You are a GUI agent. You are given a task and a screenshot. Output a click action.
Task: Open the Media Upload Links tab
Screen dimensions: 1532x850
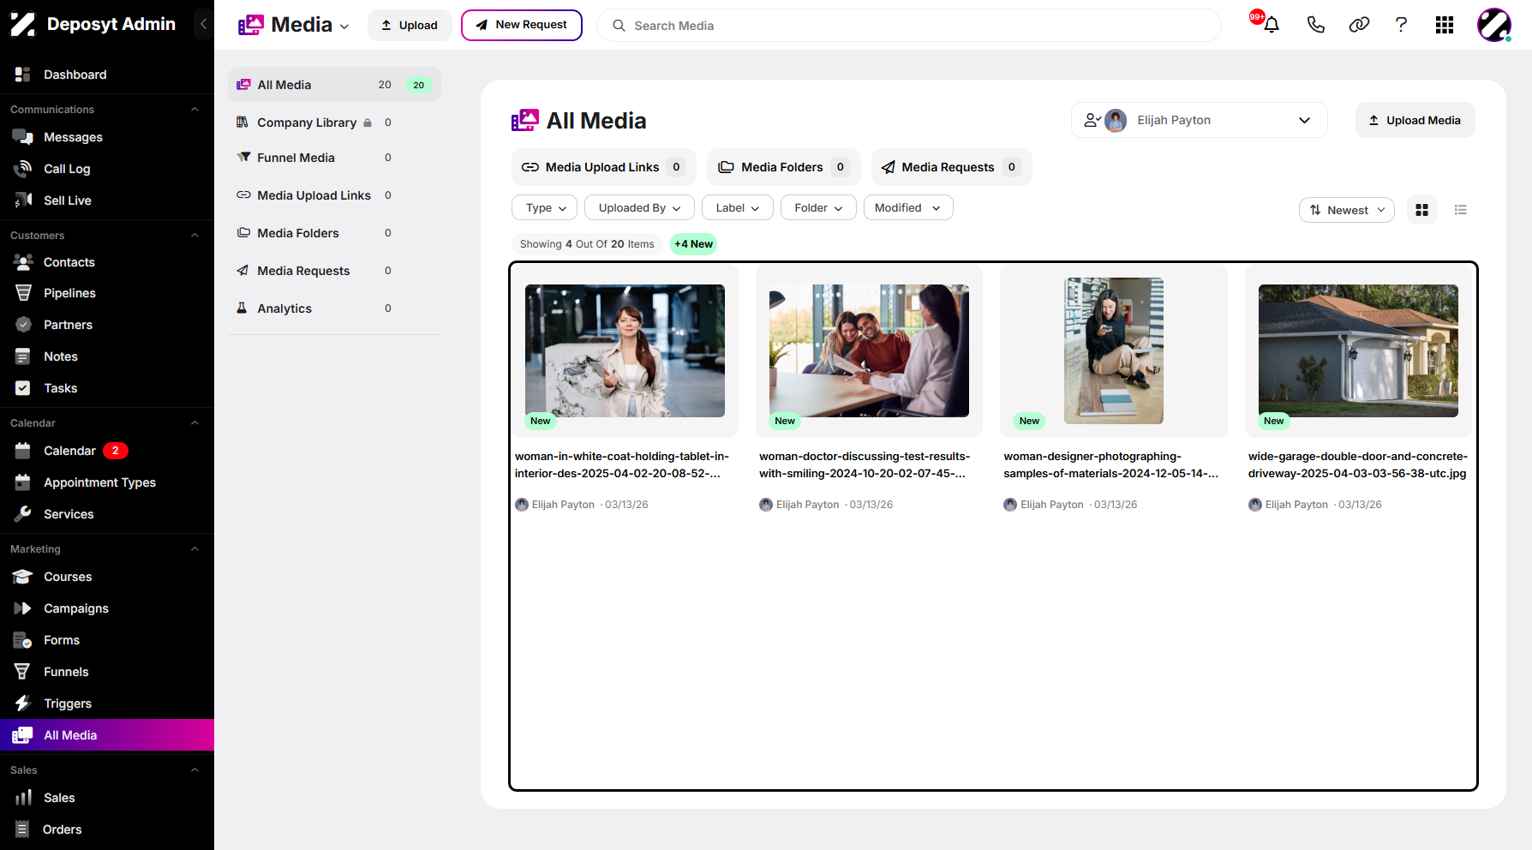pyautogui.click(x=604, y=167)
